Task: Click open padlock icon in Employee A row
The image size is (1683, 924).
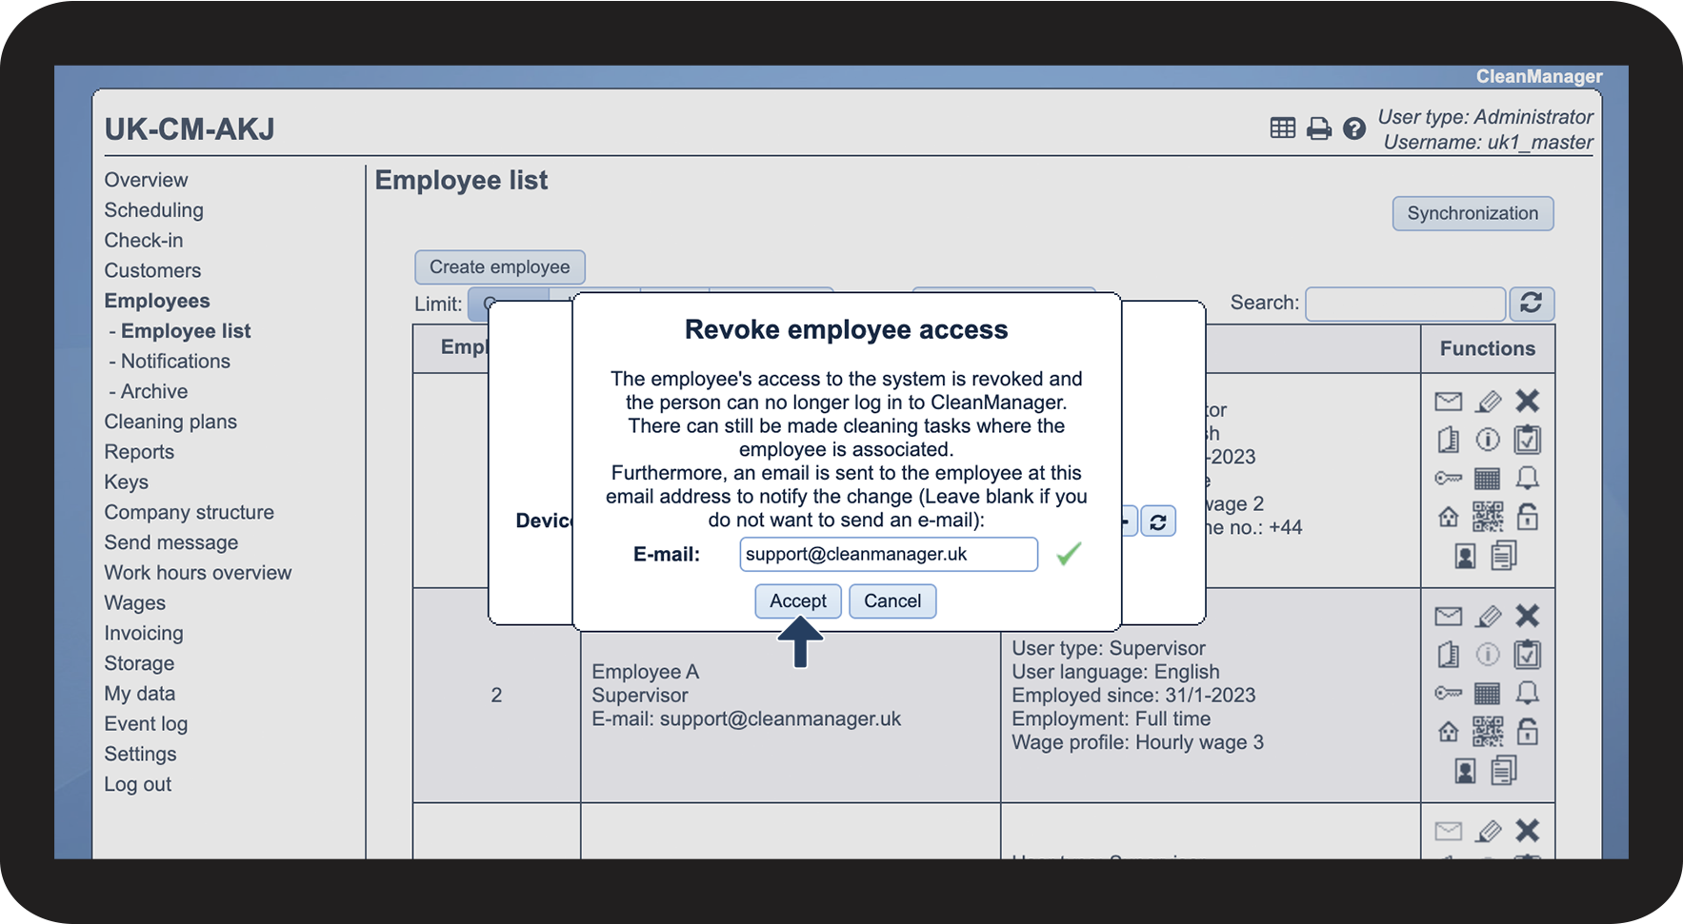Action: [1527, 731]
